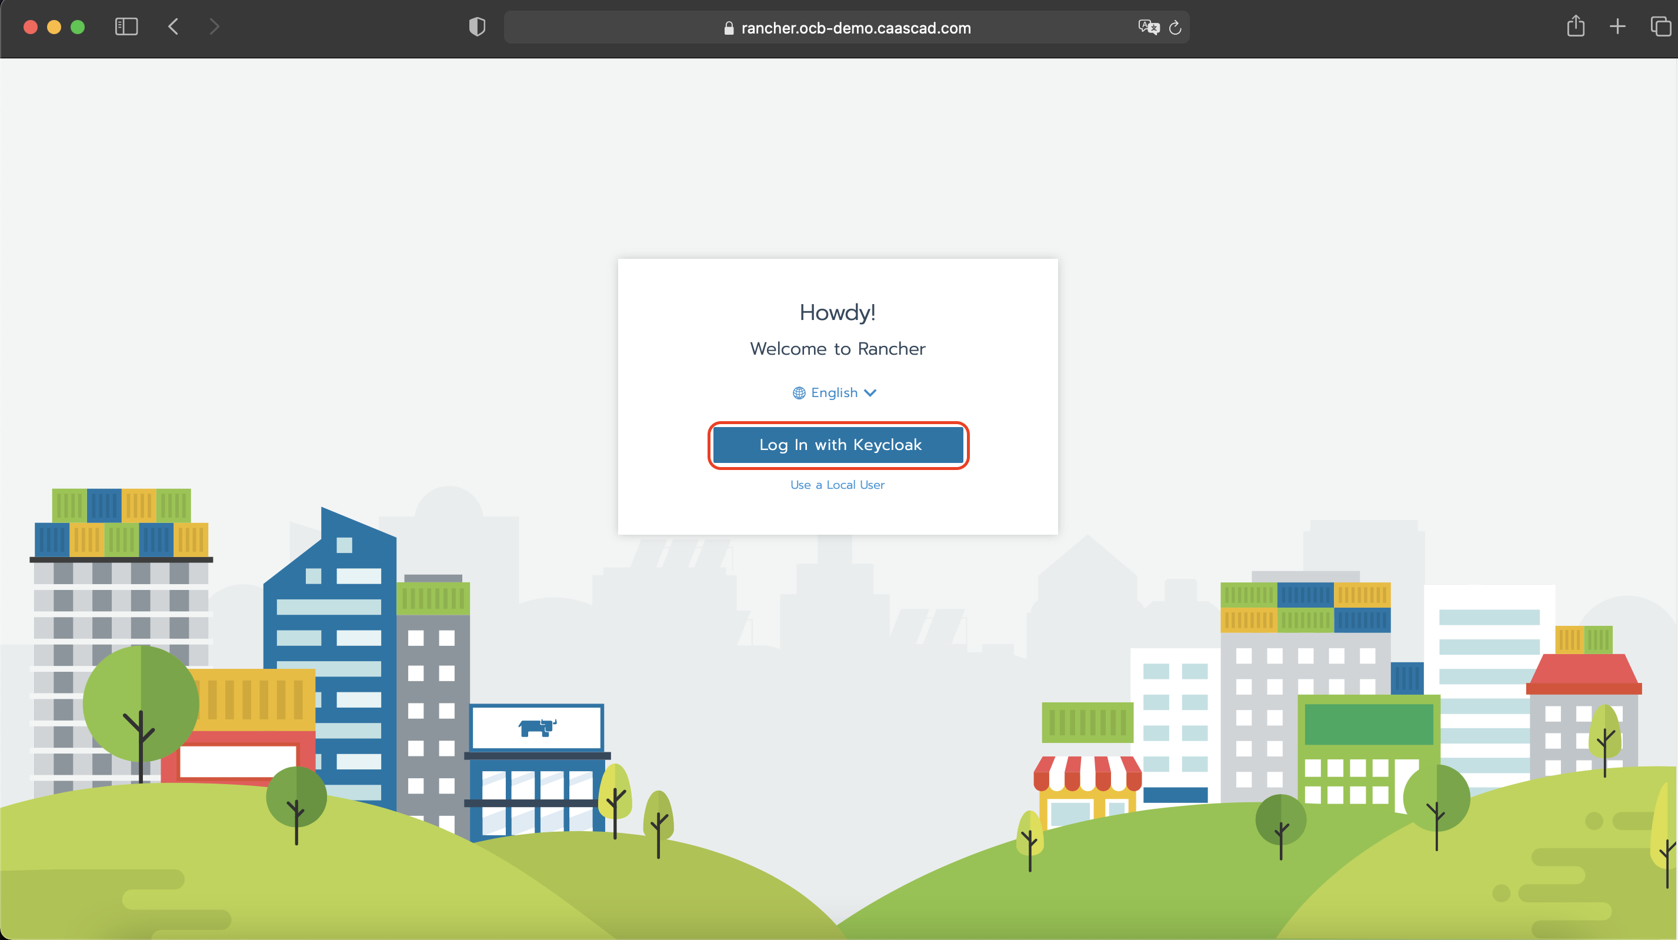Viewport: 1678px width, 940px height.
Task: Open a new tab with plus icon
Action: [x=1617, y=26]
